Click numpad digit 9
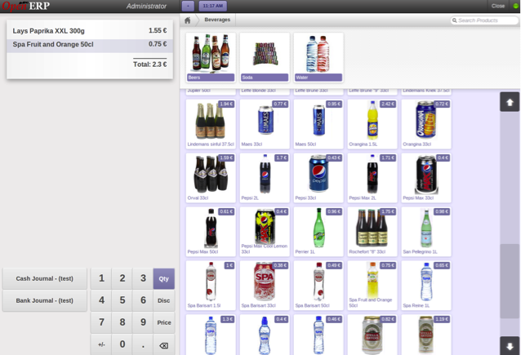The image size is (521, 355). point(143,322)
